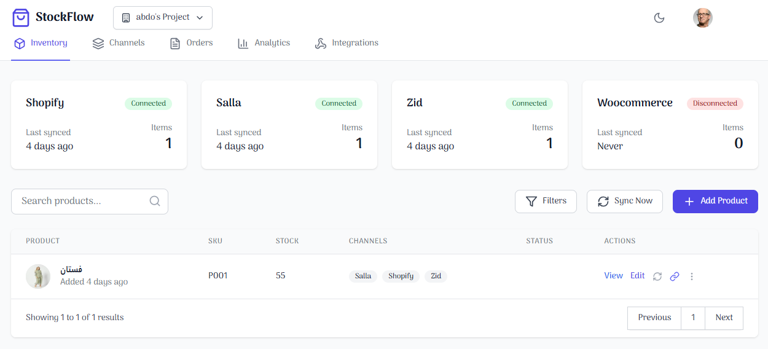Open the Integrations tab
Viewport: 768px width, 349px height.
pos(347,44)
